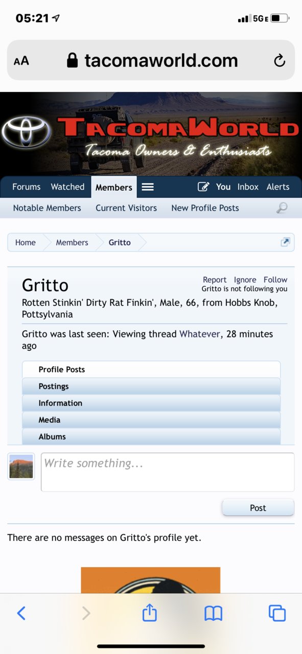Switch to the Forums nav tab
Viewport: 302px width, 654px height.
(x=27, y=187)
